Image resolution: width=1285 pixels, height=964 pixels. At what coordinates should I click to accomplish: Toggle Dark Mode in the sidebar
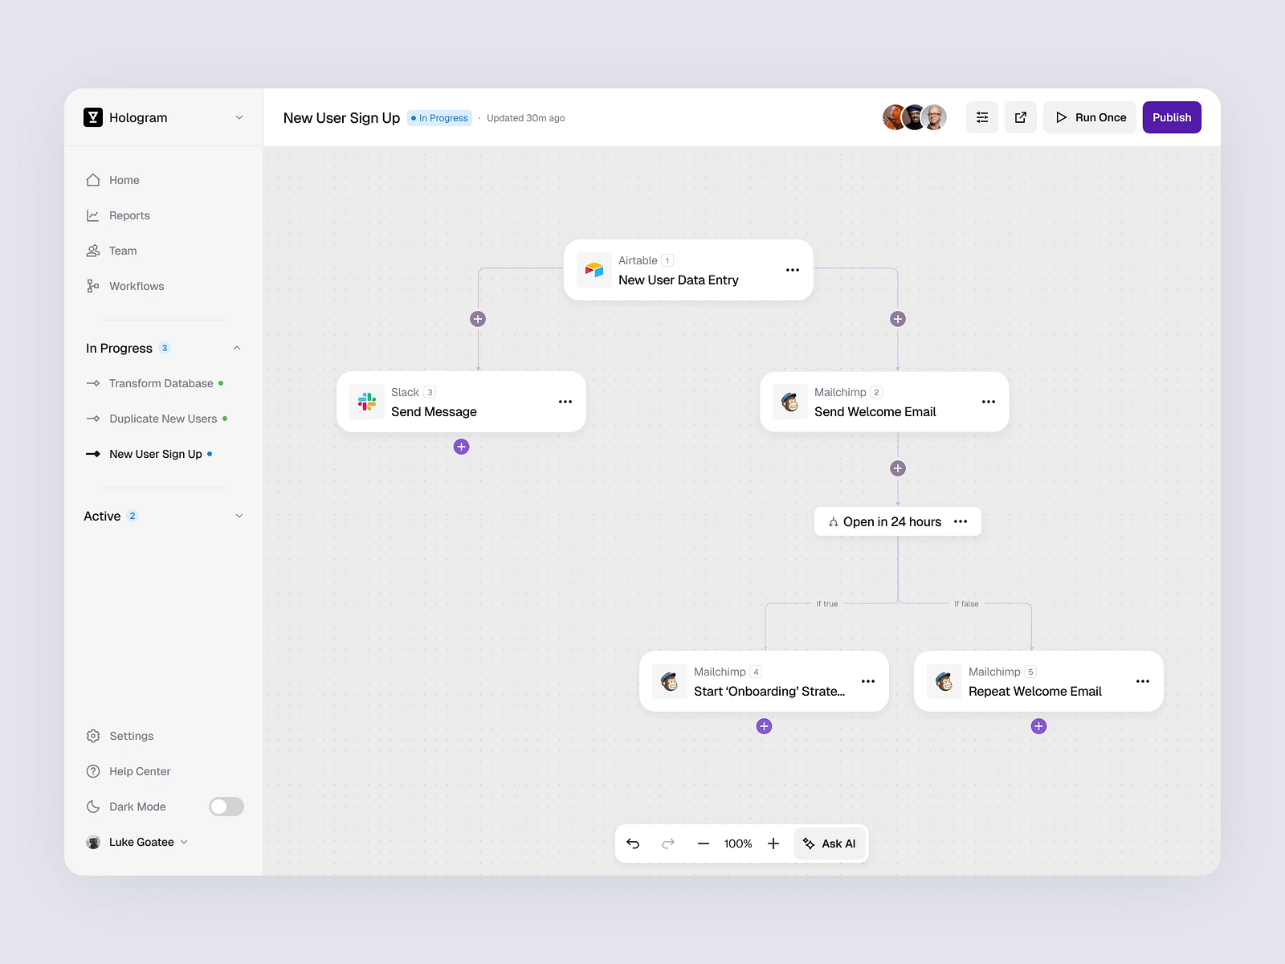point(226,807)
